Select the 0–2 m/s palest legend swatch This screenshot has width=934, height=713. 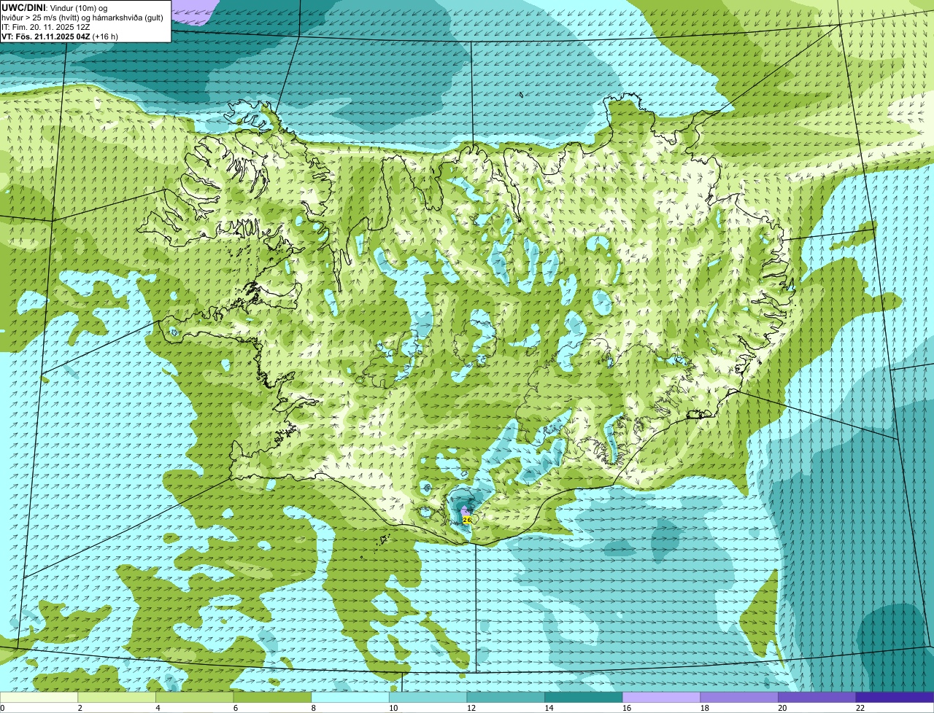(x=39, y=697)
